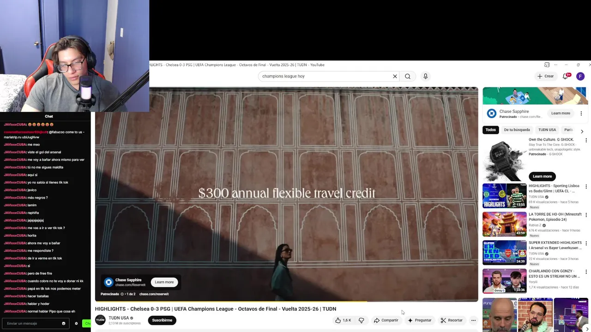Click Learn more on the Chase Sapphire sidebar ad
The height and width of the screenshot is (332, 591).
pyautogui.click(x=561, y=113)
